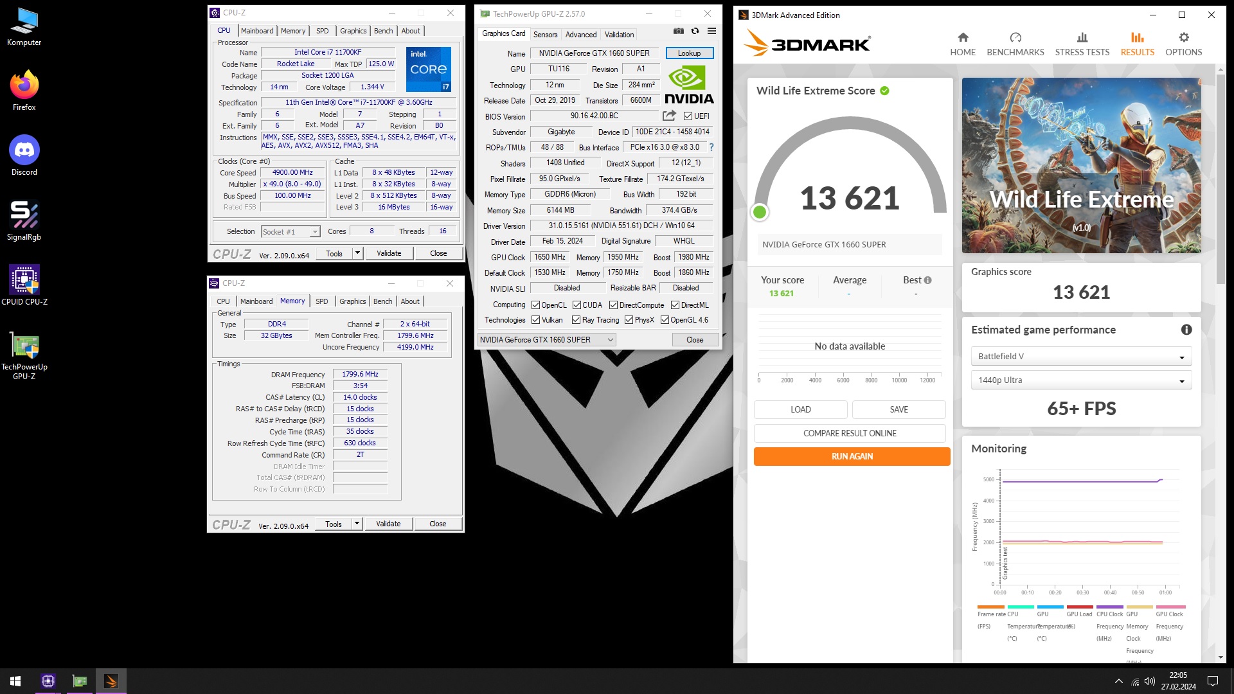Switch to Advanced tab in GPU-Z
Image resolution: width=1234 pixels, height=694 pixels.
point(581,35)
